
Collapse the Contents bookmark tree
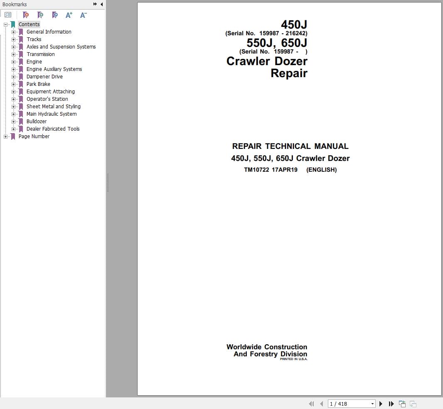5,24
